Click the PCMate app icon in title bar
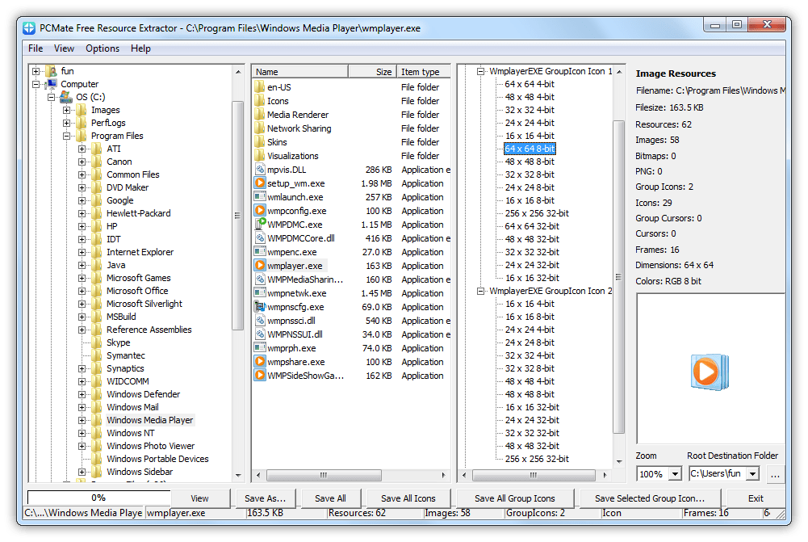 [29, 28]
